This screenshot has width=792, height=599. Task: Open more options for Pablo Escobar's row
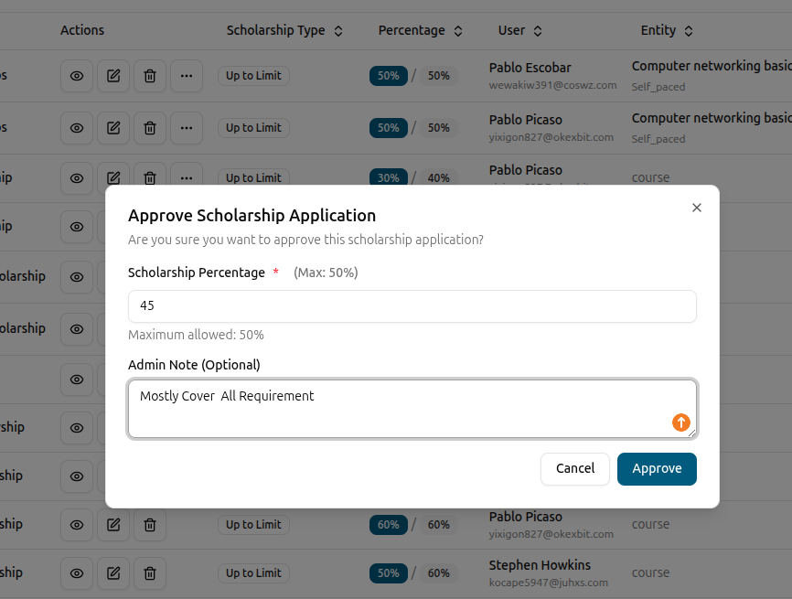pos(187,76)
